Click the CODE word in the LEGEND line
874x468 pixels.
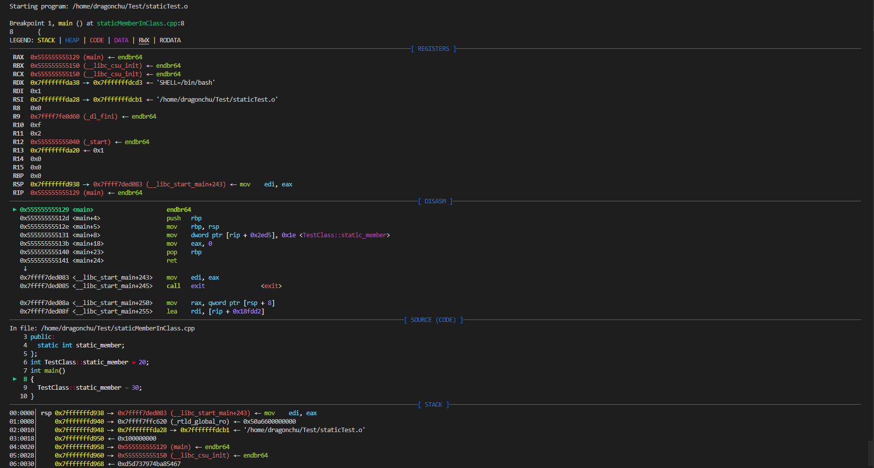(x=97, y=40)
